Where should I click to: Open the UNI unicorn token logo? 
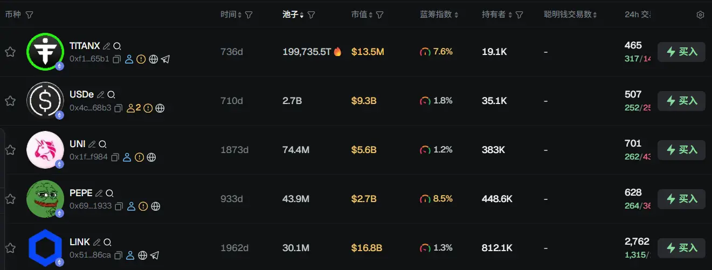[45, 150]
